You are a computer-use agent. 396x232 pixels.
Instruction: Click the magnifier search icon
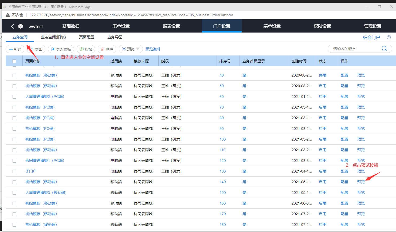pyautogui.click(x=384, y=49)
